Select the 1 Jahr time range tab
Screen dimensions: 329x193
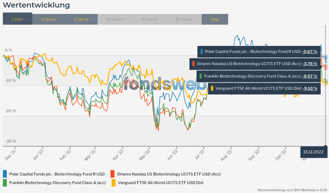click(x=17, y=19)
